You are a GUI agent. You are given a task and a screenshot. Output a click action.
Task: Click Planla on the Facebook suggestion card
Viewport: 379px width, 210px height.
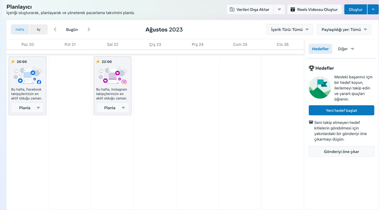pyautogui.click(x=25, y=108)
